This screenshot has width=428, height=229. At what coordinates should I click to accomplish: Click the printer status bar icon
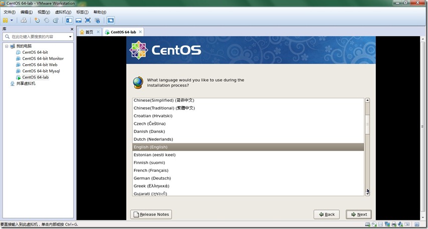[394, 224]
